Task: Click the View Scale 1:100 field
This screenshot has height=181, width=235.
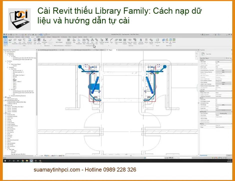Action: tap(223, 62)
